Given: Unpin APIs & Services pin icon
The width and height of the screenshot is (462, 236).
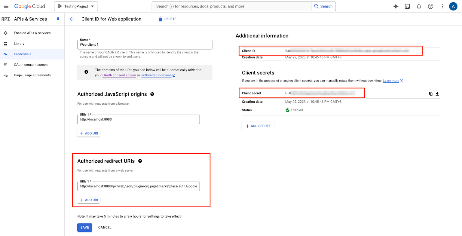Looking at the screenshot, I should click(x=58, y=19).
